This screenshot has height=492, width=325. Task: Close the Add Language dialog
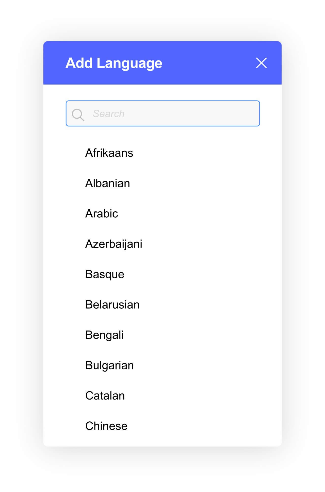(x=261, y=63)
